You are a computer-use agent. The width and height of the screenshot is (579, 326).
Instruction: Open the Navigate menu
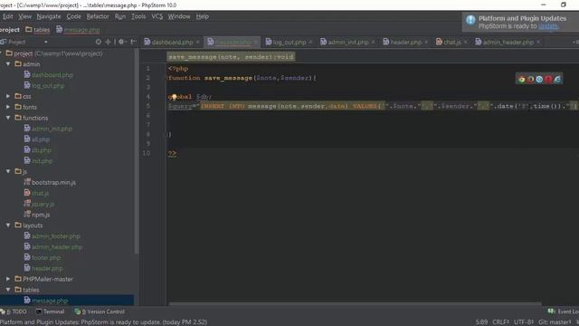pyautogui.click(x=49, y=16)
